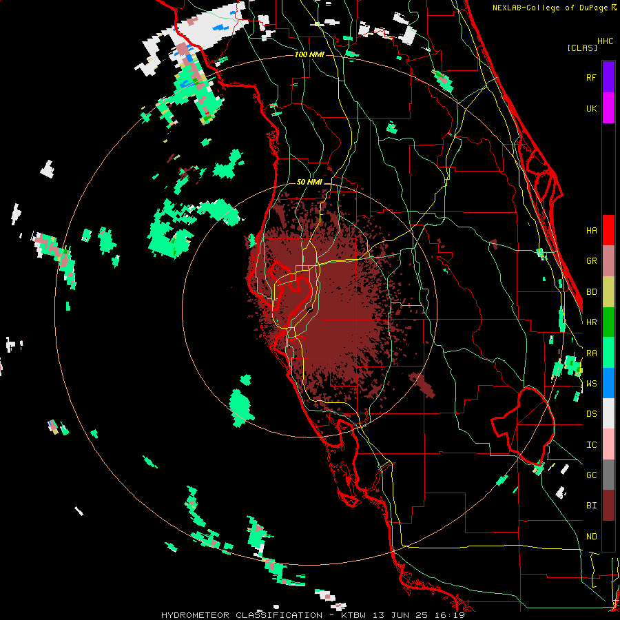
Task: Click the "HHC" product code text
Action: 606,41
